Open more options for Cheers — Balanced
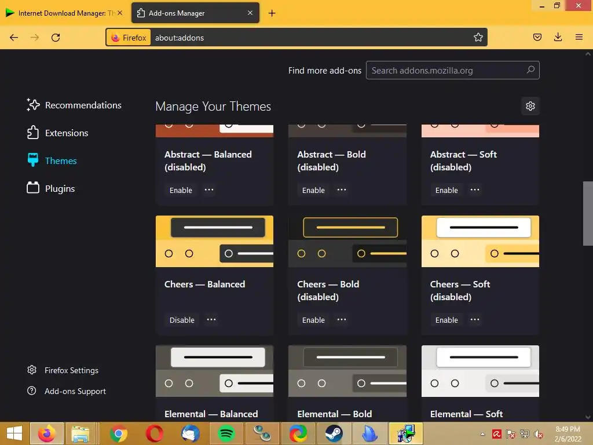 click(211, 319)
